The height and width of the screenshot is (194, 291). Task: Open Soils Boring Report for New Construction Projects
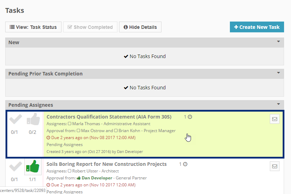[x=107, y=164]
